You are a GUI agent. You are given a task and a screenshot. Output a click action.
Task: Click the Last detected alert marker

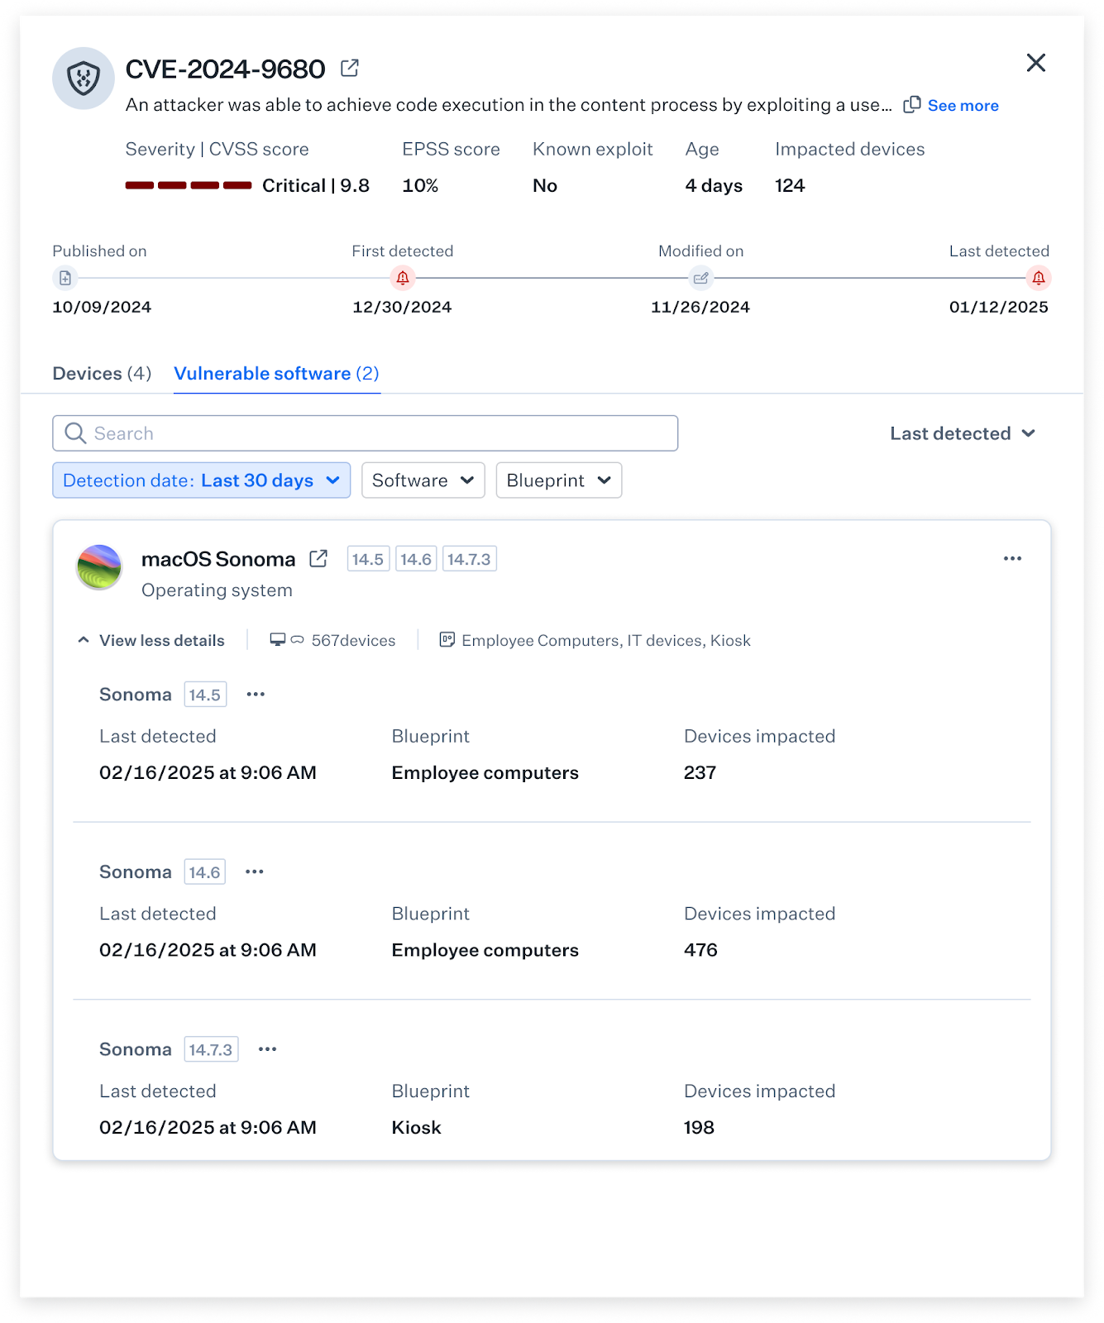(1038, 278)
